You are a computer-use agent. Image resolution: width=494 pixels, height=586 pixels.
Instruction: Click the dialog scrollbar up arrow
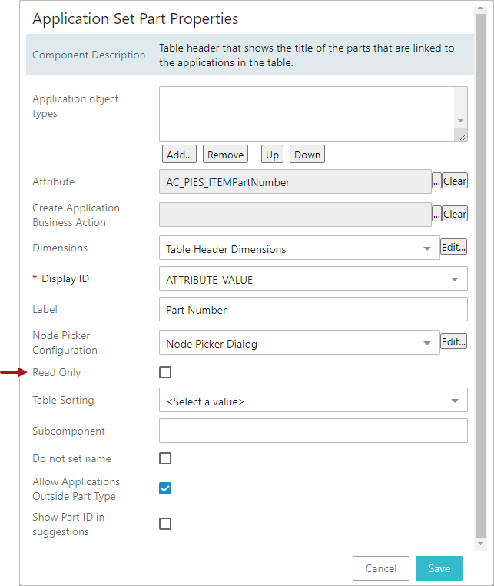click(x=481, y=8)
